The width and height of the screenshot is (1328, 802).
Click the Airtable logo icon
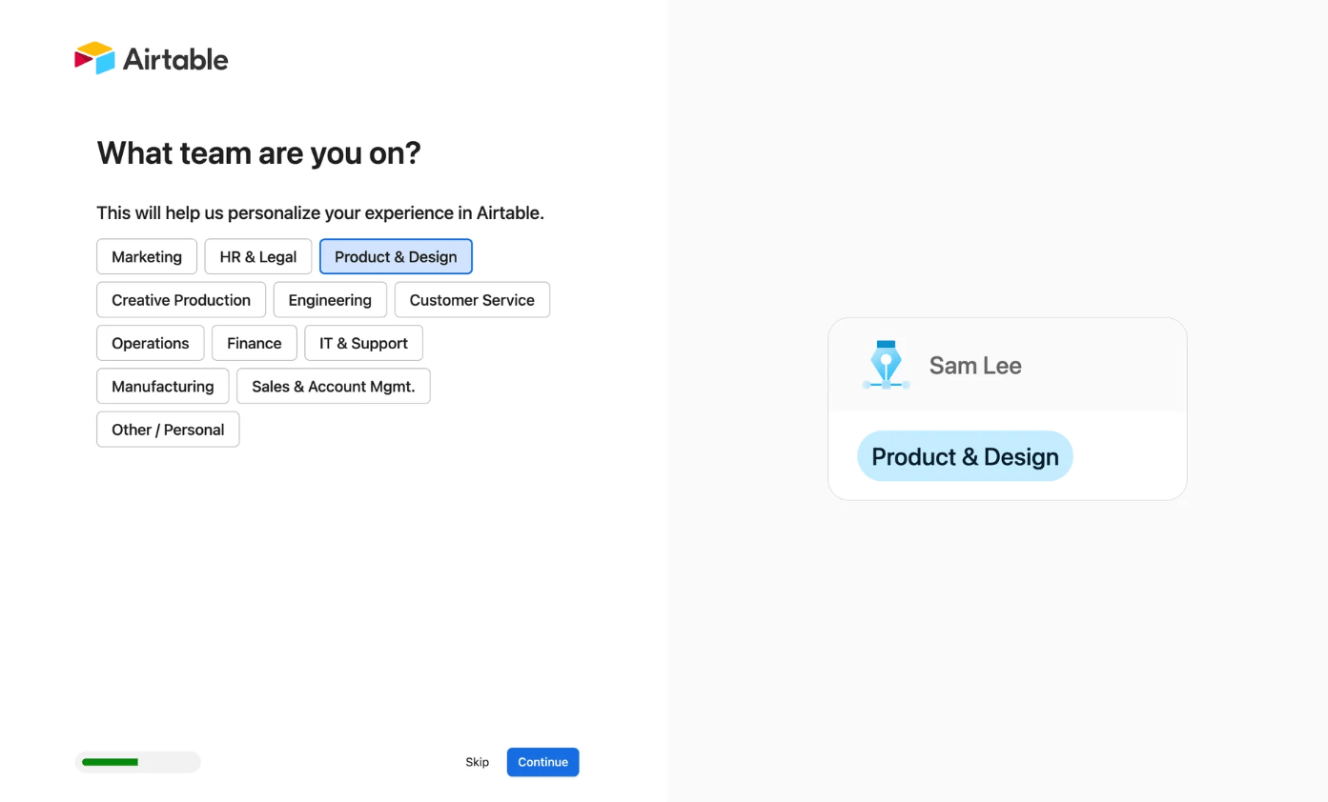coord(94,58)
